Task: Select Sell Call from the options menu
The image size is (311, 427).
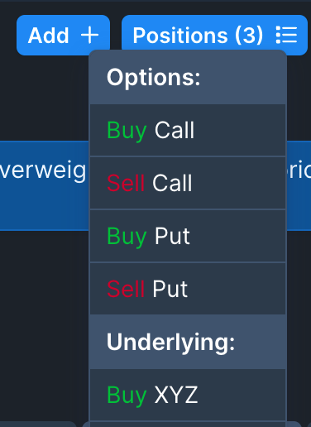Action: [188, 183]
